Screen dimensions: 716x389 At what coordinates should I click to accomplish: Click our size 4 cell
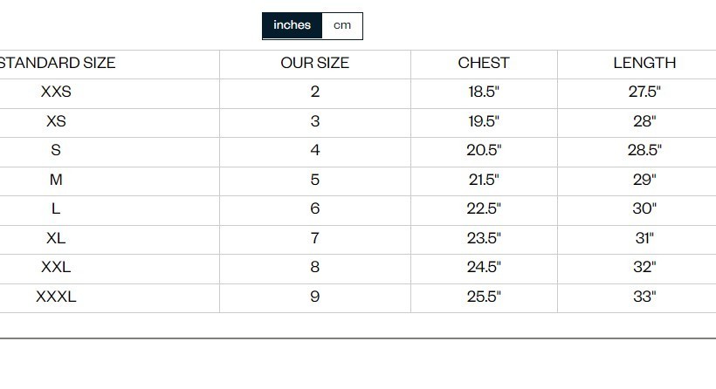point(314,150)
